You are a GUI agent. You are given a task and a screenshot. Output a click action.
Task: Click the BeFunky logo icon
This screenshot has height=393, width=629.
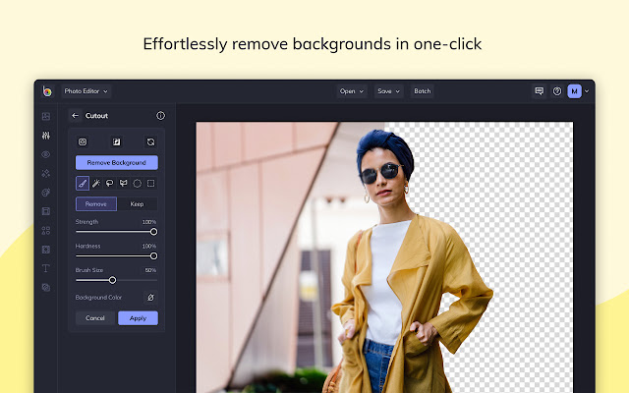coord(47,91)
